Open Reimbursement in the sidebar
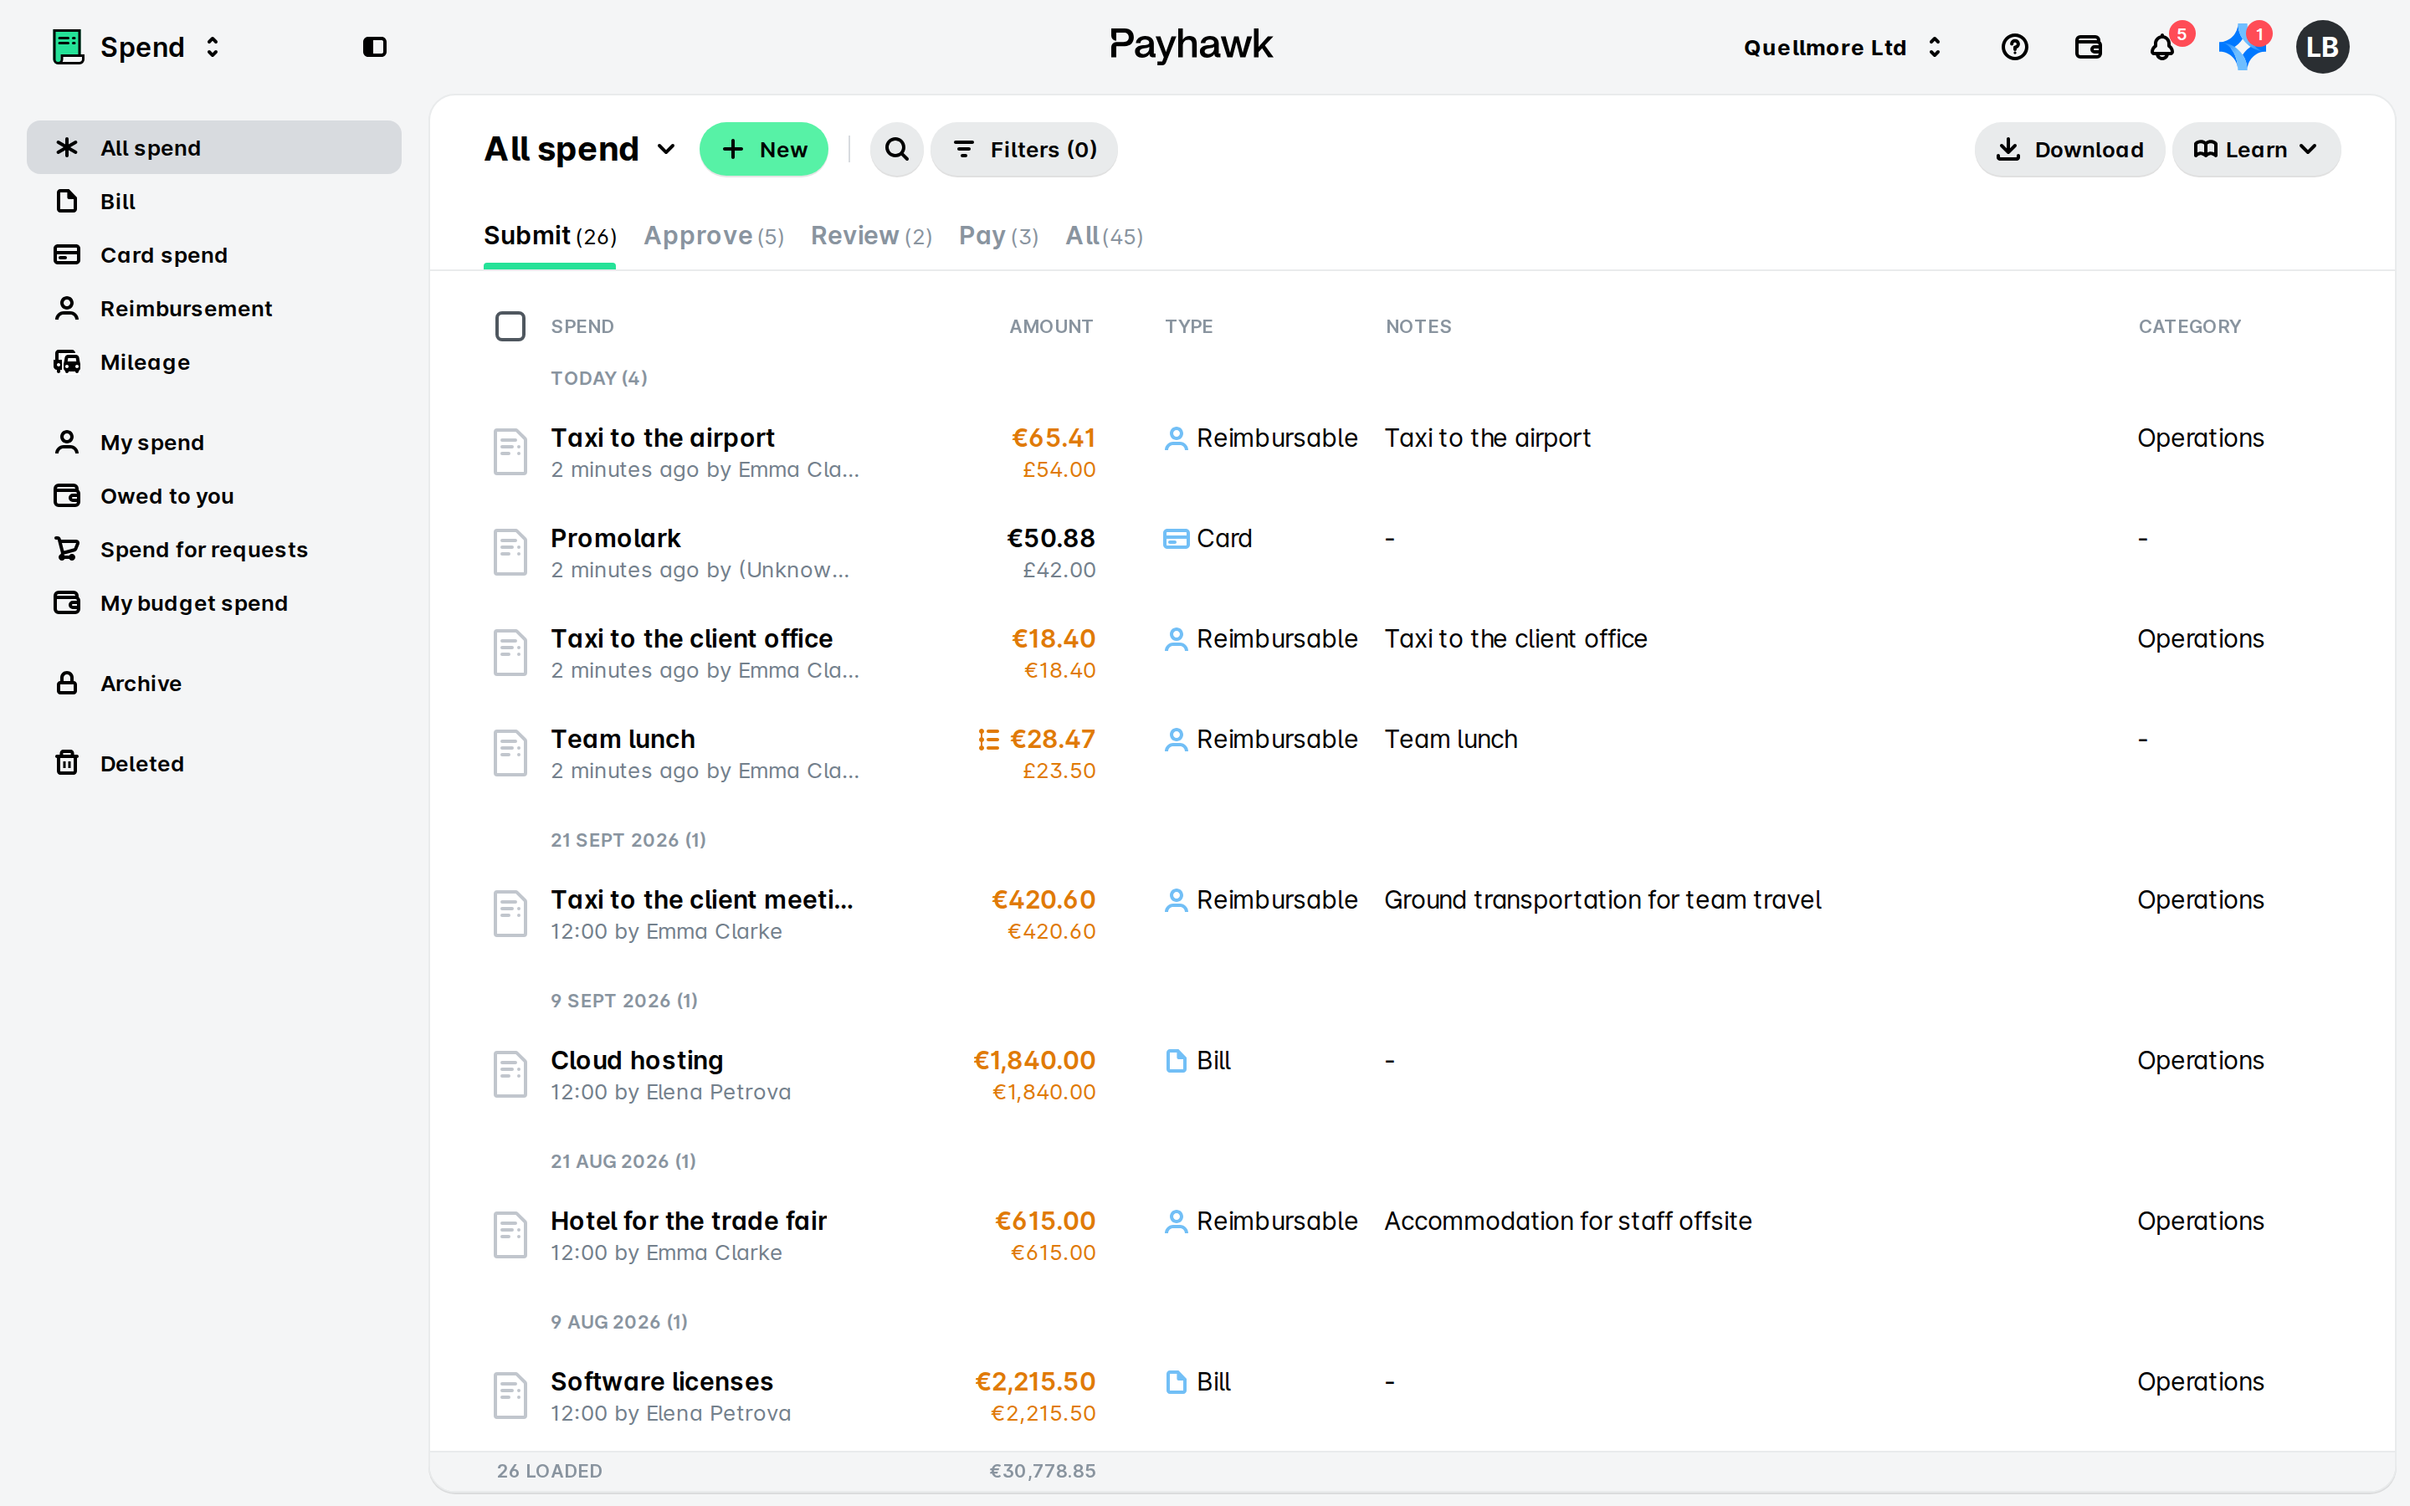The width and height of the screenshot is (2410, 1506). click(x=214, y=309)
